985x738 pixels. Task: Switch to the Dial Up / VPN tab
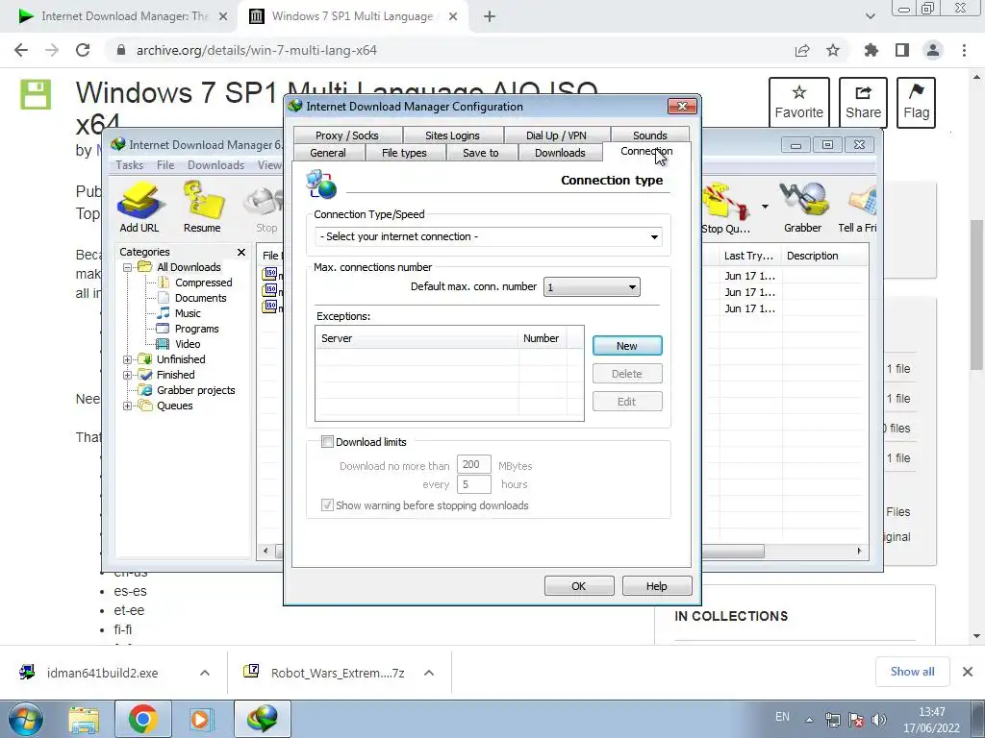pyautogui.click(x=556, y=135)
